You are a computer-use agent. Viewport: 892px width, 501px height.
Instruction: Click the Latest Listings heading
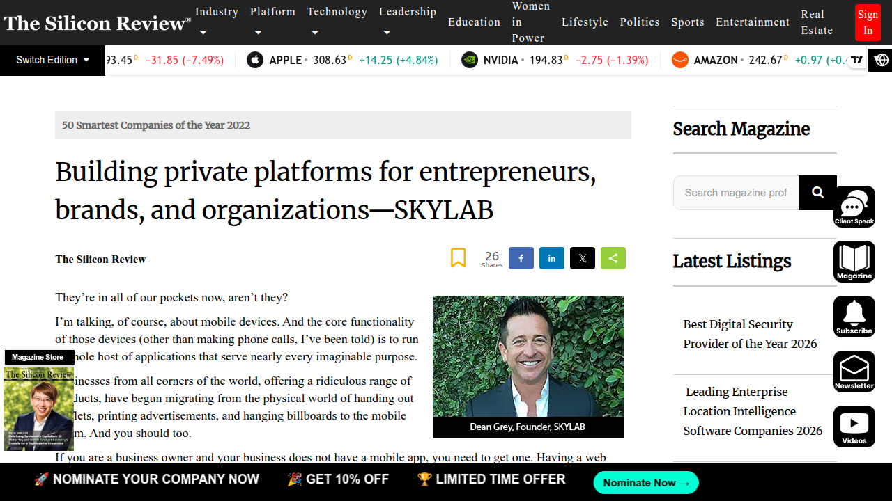click(732, 262)
